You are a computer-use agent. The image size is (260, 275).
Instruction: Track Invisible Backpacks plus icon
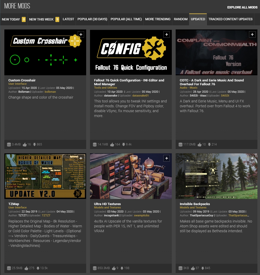tap(252, 158)
